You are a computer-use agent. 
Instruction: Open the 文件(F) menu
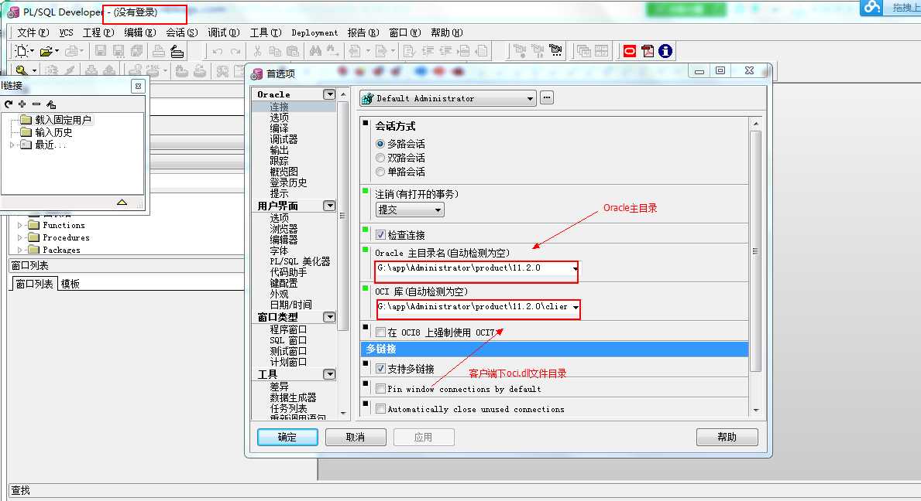coord(33,32)
